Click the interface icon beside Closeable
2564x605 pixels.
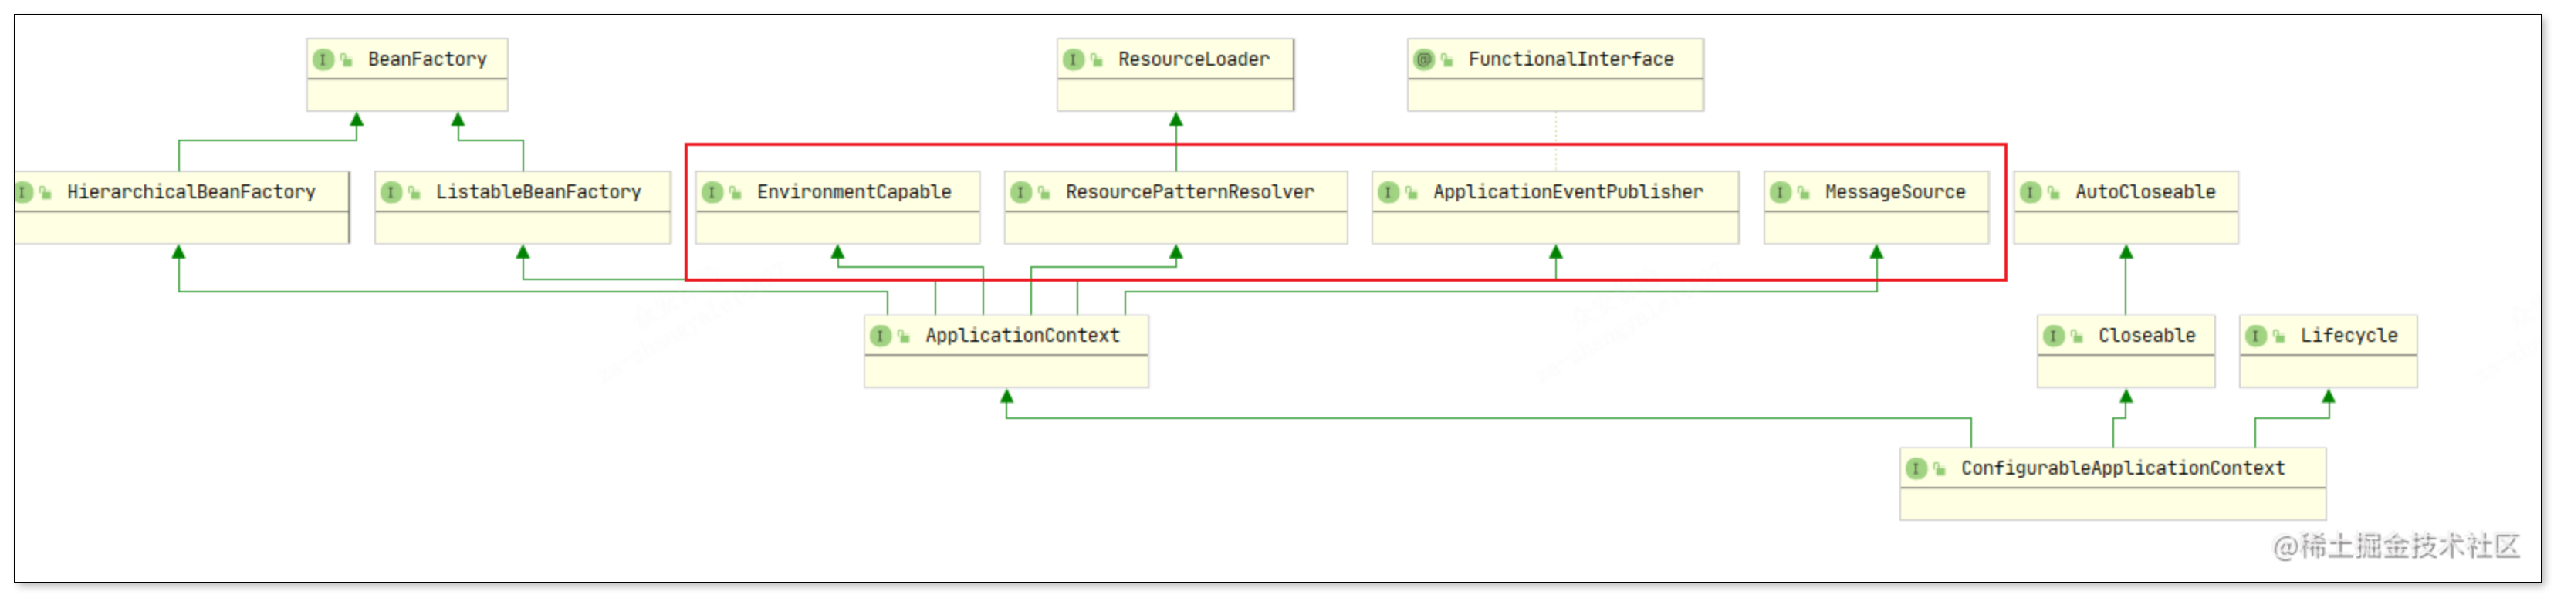pyautogui.click(x=2053, y=336)
